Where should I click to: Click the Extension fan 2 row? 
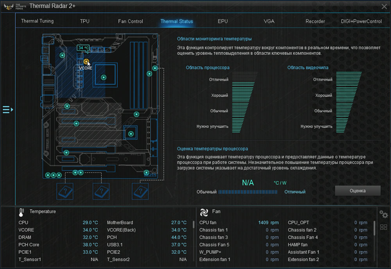(x=327, y=260)
